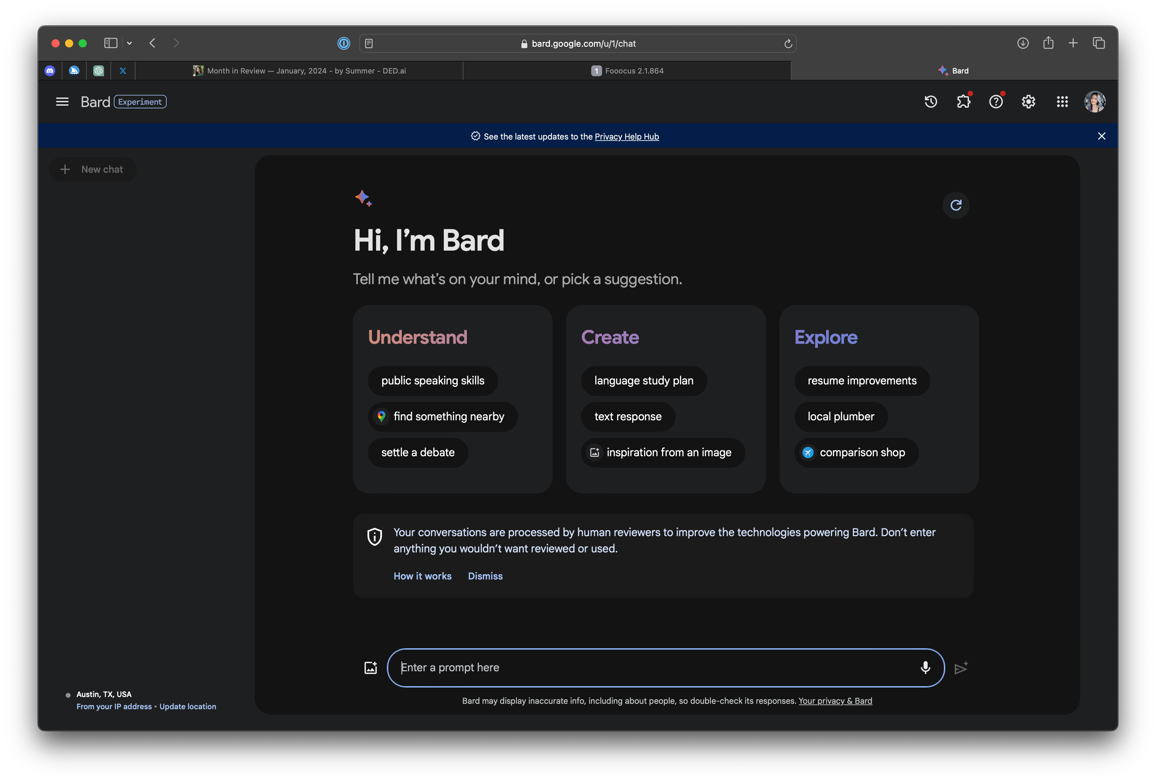The width and height of the screenshot is (1156, 781).
Task: Open the Privacy Help Hub link
Action: (626, 137)
